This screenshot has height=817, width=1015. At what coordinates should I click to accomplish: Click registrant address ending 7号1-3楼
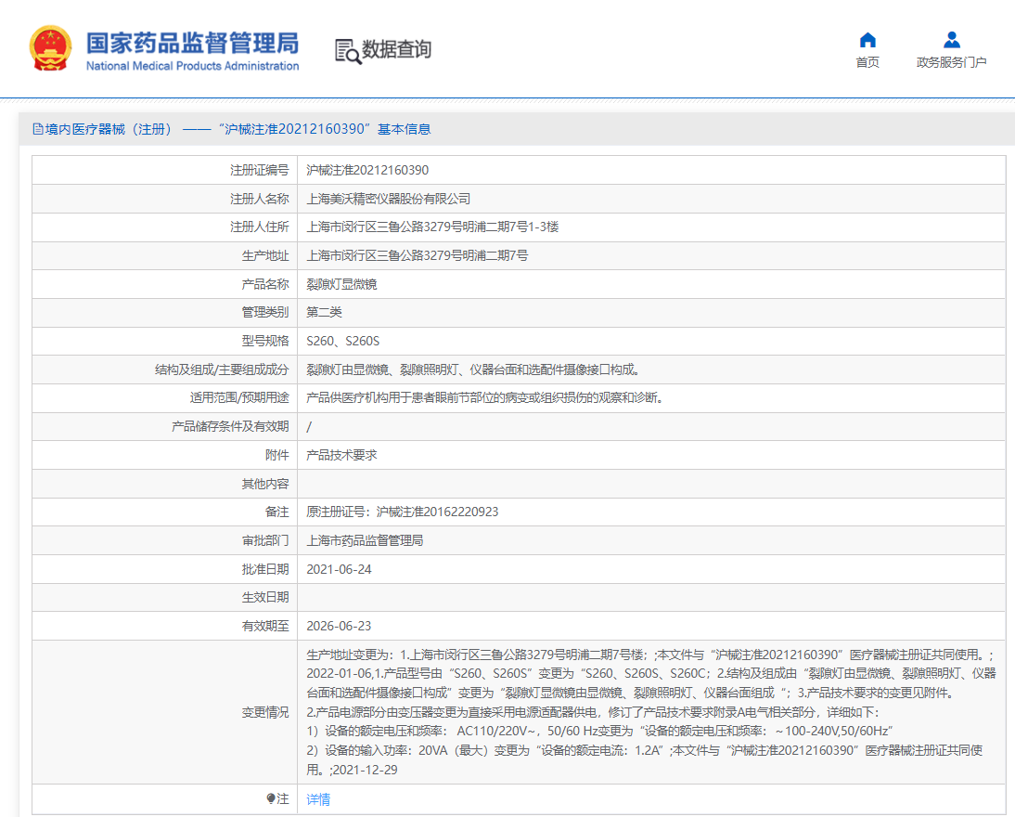click(432, 227)
